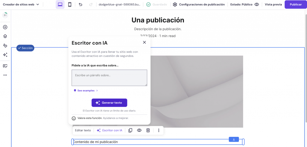Image resolution: width=307 pixels, height=147 pixels.
Task: Open the blog editor icon in sidebar
Action: coord(5,66)
